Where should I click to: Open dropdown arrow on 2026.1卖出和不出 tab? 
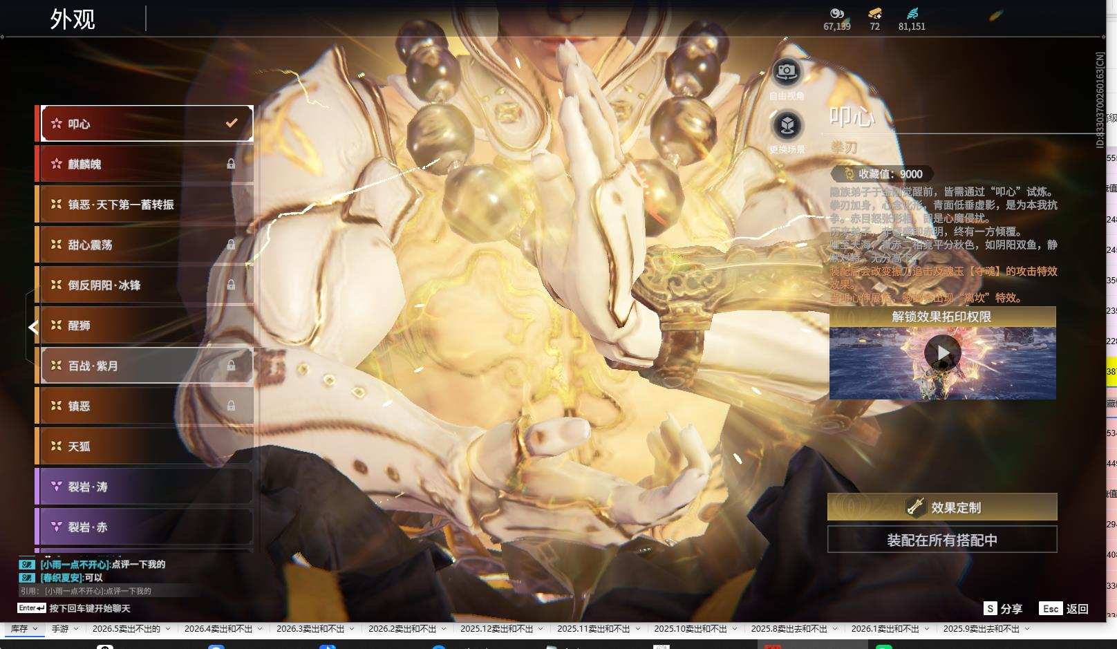927,629
